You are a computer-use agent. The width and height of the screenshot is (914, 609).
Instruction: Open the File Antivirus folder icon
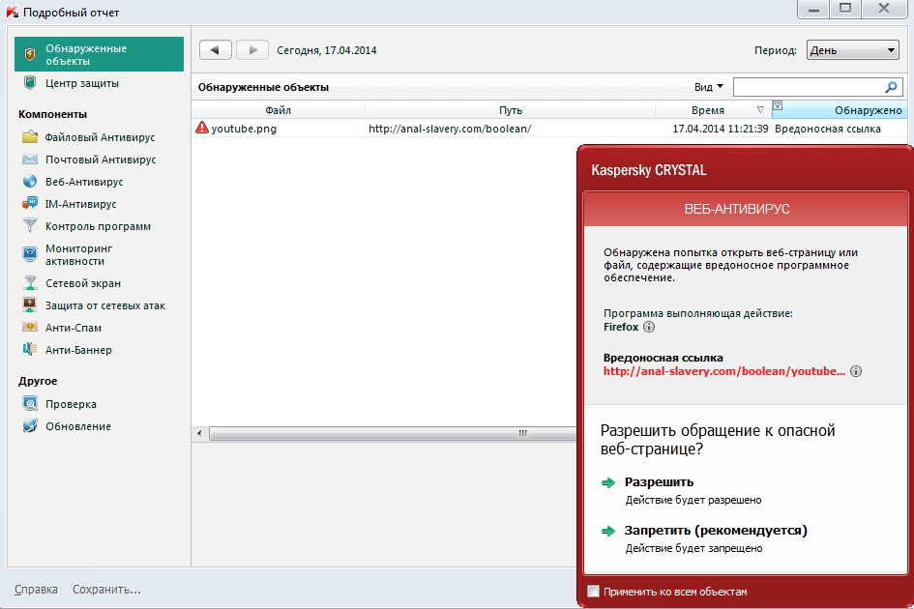(29, 137)
